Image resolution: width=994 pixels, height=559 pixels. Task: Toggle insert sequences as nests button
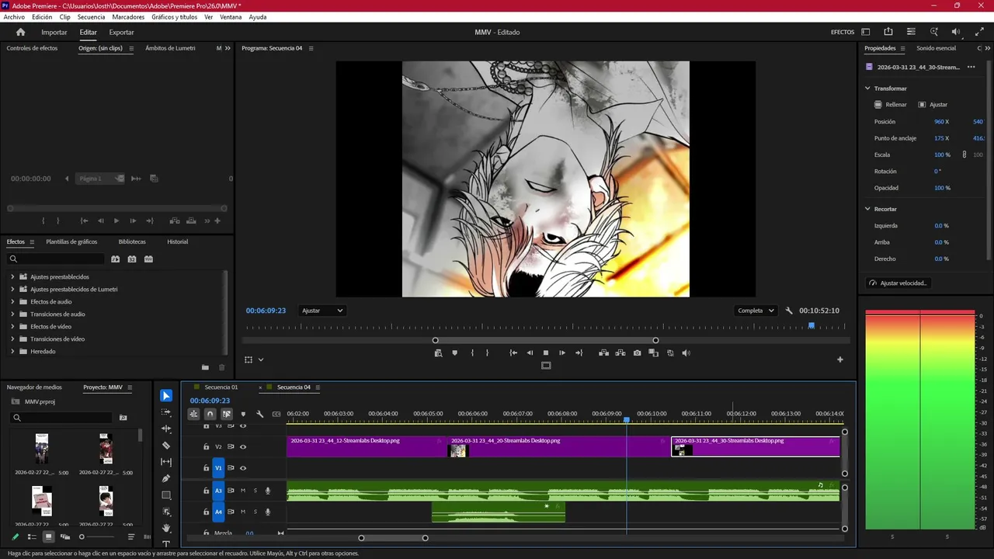(193, 414)
